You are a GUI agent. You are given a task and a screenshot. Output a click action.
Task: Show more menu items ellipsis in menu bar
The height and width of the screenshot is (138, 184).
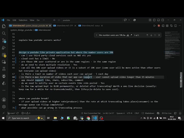(x=44, y=20)
